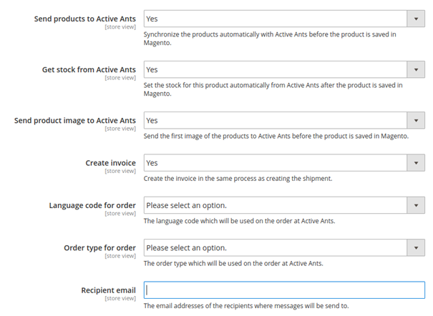Image resolution: width=433 pixels, height=316 pixels.
Task: Open the Language code for order dropdown
Action: tap(284, 206)
